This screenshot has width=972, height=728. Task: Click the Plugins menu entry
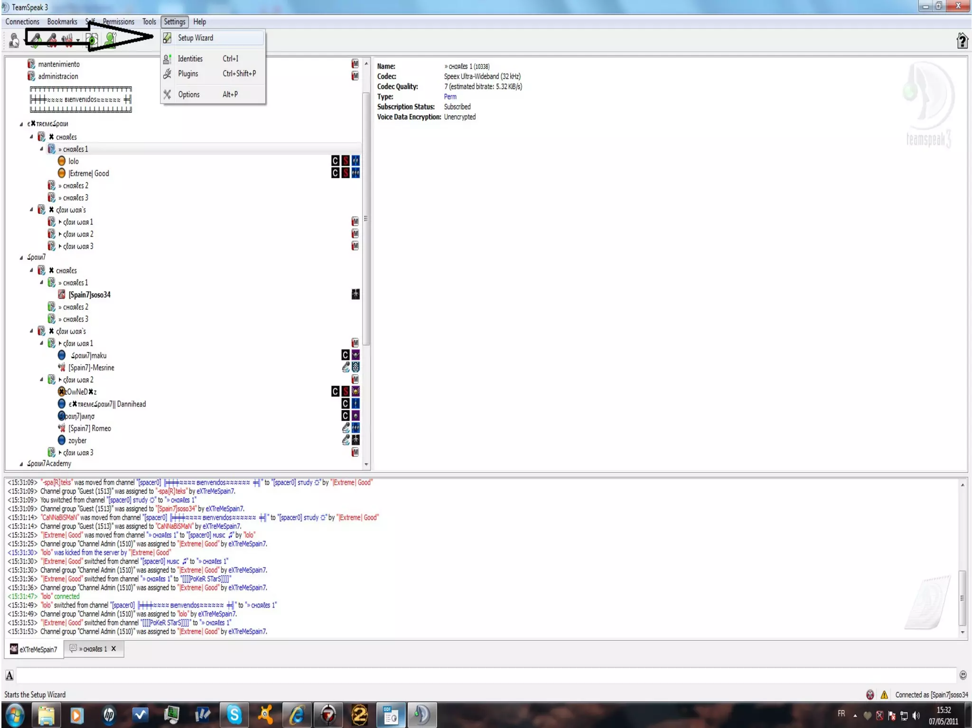pos(188,74)
